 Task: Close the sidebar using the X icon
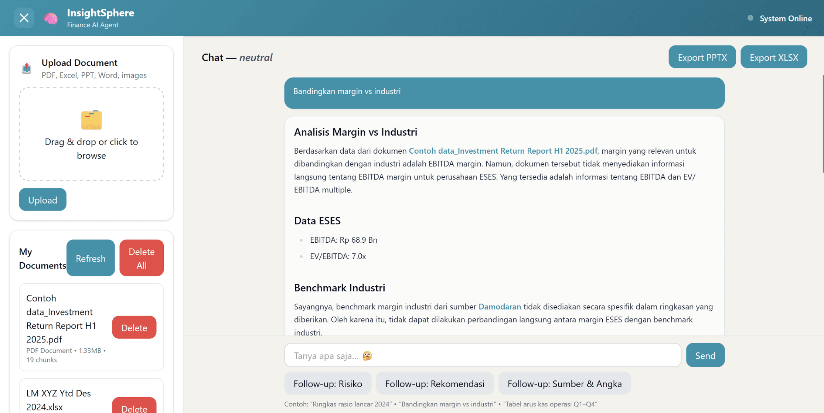coord(24,18)
